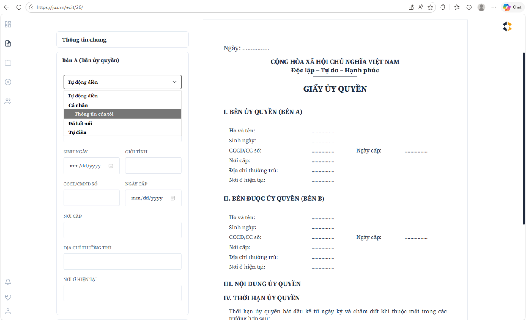Click the premium diamond icon in sidebar
The image size is (526, 320).
(7, 297)
